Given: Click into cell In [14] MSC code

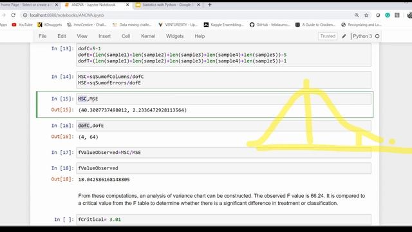Looking at the screenshot, I should pos(223,80).
